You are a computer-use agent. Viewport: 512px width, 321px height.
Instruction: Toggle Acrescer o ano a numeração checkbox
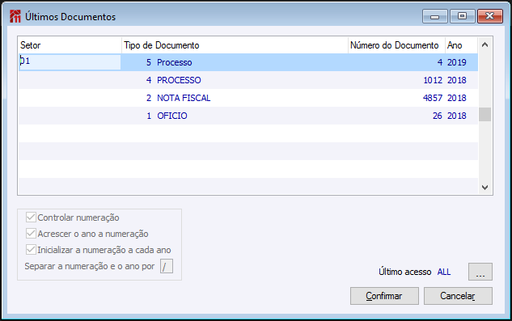click(31, 234)
